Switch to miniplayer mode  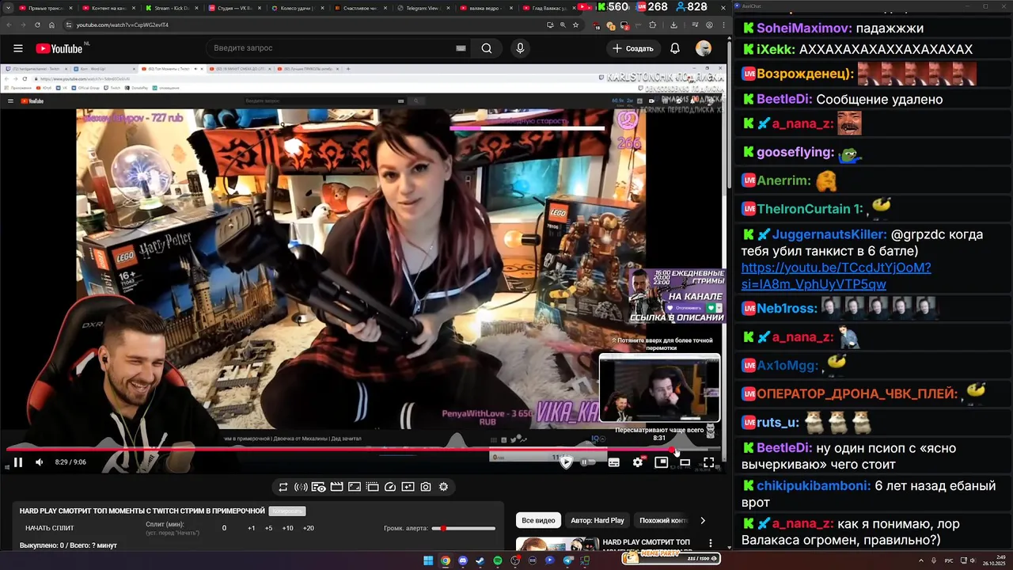661,462
